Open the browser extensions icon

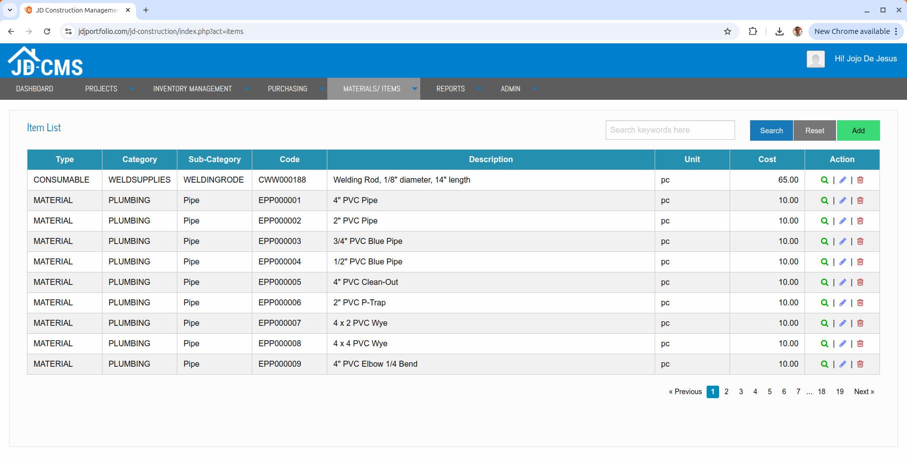click(x=753, y=31)
